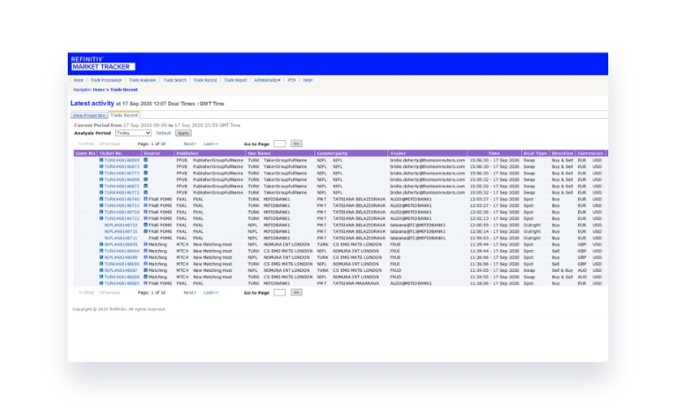Viewport: 676px width, 412px height.
Task: Click the ticket icon beside TURK#68148694
Action: (x=101, y=250)
